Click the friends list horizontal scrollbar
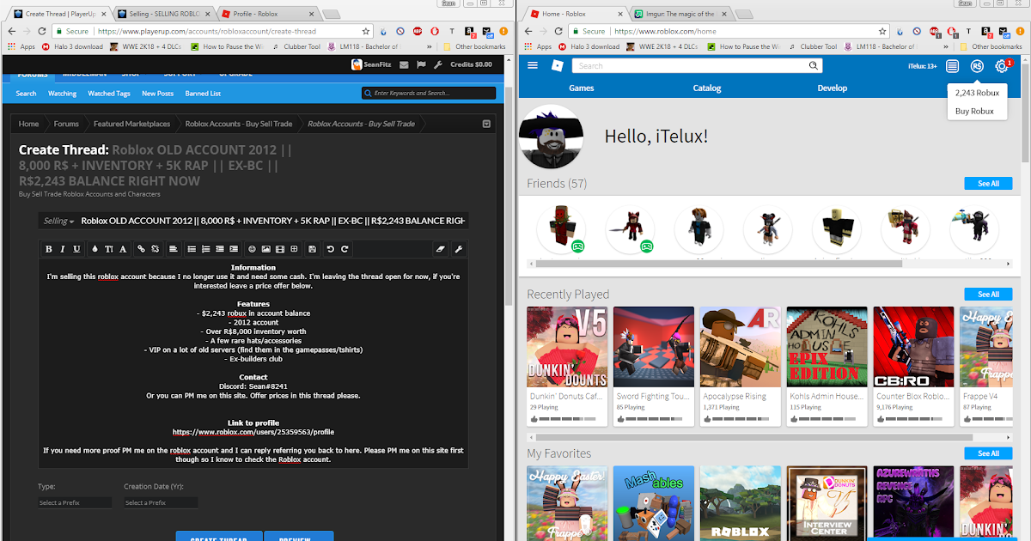 coord(718,264)
